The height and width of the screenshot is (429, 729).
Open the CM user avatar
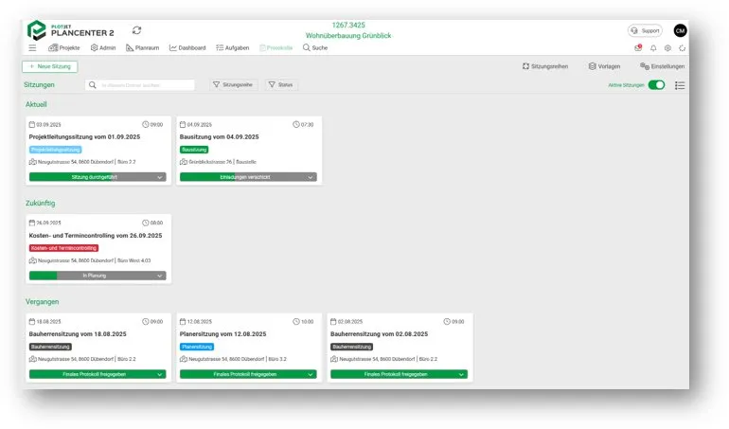(680, 30)
